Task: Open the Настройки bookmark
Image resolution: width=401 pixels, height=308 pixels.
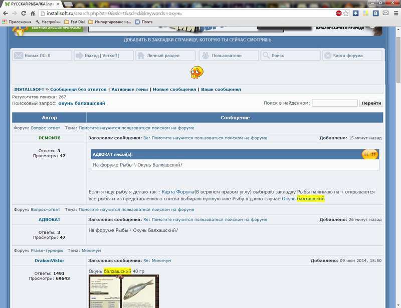Action: pyautogui.click(x=48, y=22)
